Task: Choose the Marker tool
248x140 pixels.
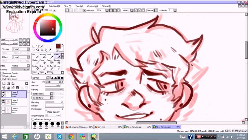Action: (36, 62)
